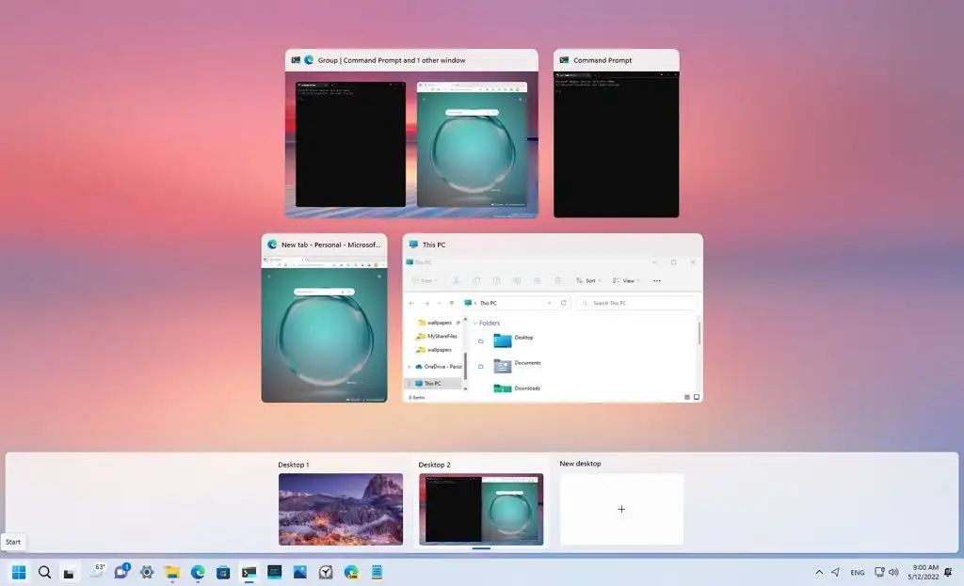The height and width of the screenshot is (586, 964).
Task: Select the Documents folder in This PC
Action: pyautogui.click(x=518, y=365)
